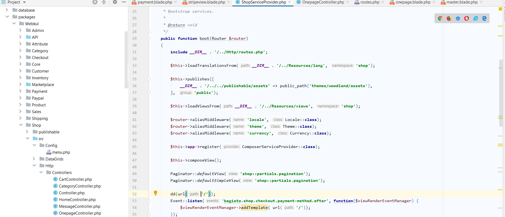The width and height of the screenshot is (505, 217).
Task: Open in Firefox browser icon
Action: coord(449,18)
